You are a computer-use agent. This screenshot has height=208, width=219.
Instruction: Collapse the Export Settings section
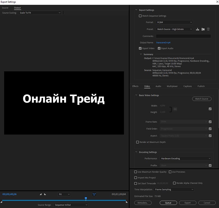[136, 10]
